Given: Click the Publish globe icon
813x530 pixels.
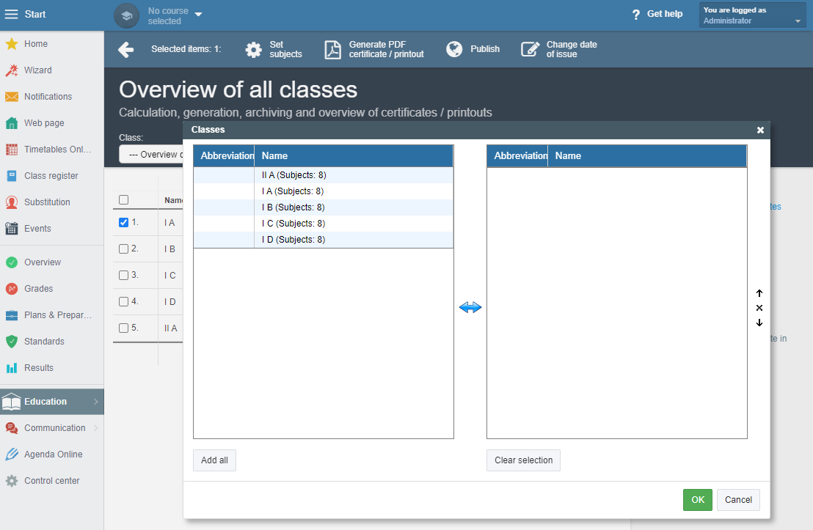Looking at the screenshot, I should pos(454,49).
